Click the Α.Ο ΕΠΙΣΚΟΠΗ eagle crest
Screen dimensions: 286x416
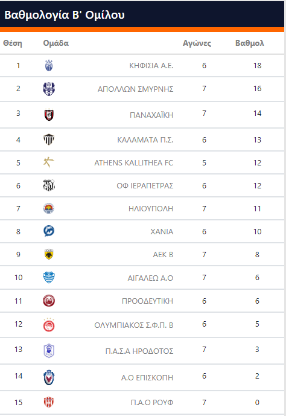[49, 377]
